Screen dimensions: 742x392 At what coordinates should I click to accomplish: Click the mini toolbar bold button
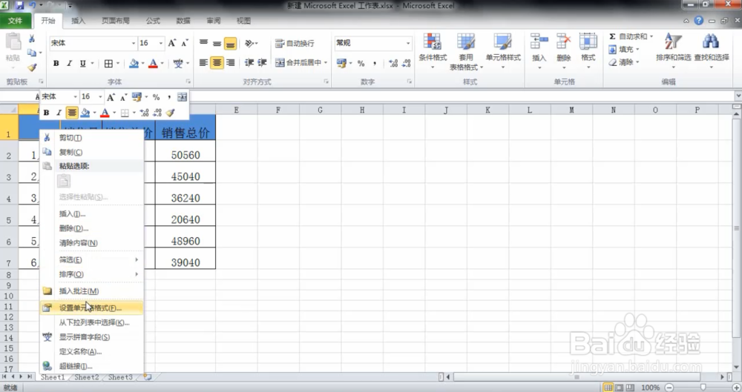click(46, 113)
